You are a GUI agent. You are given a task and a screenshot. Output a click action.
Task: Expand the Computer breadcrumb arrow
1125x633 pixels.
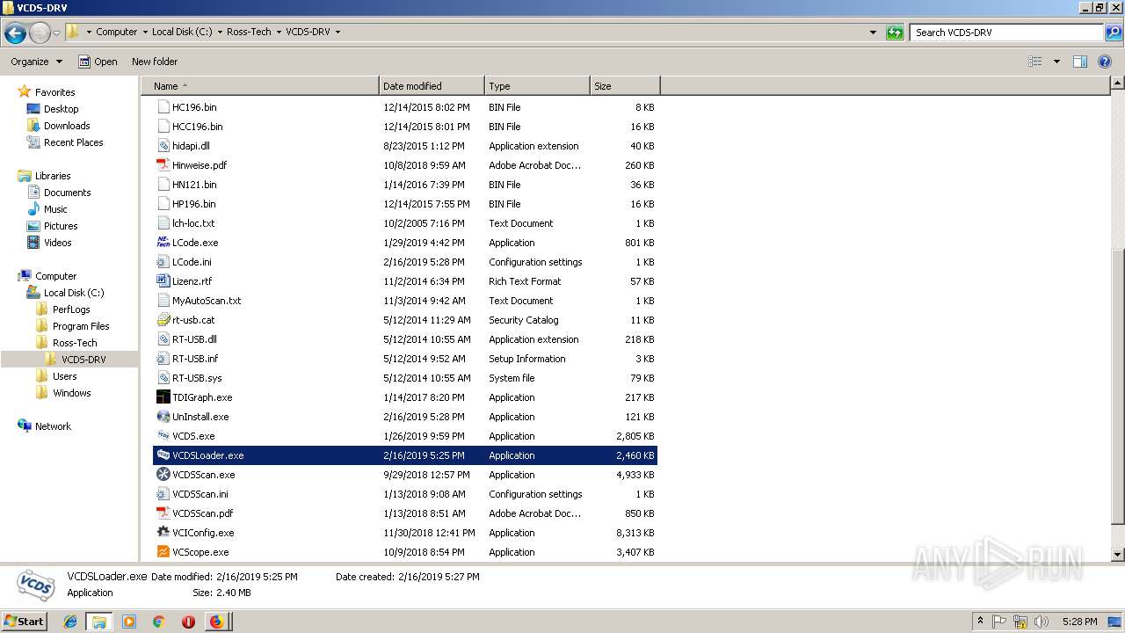145,33
